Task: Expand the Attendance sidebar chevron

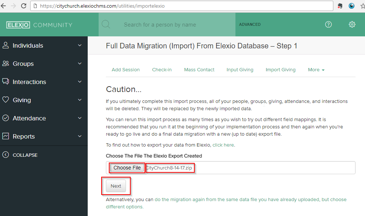Action: 80,118
